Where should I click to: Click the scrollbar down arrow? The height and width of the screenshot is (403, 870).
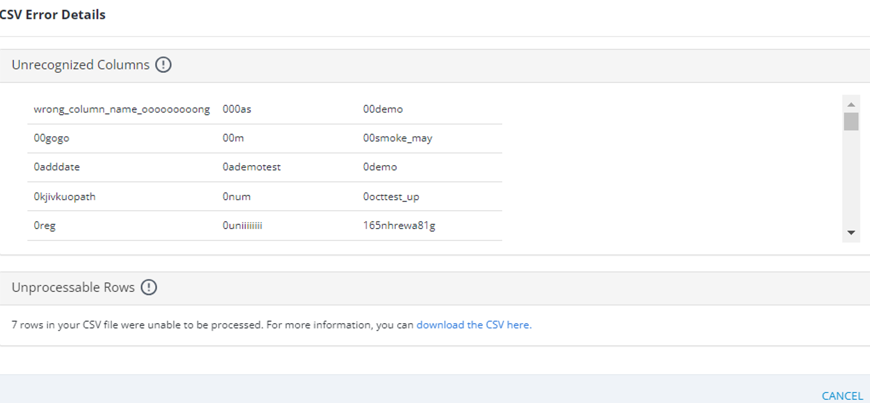(851, 233)
